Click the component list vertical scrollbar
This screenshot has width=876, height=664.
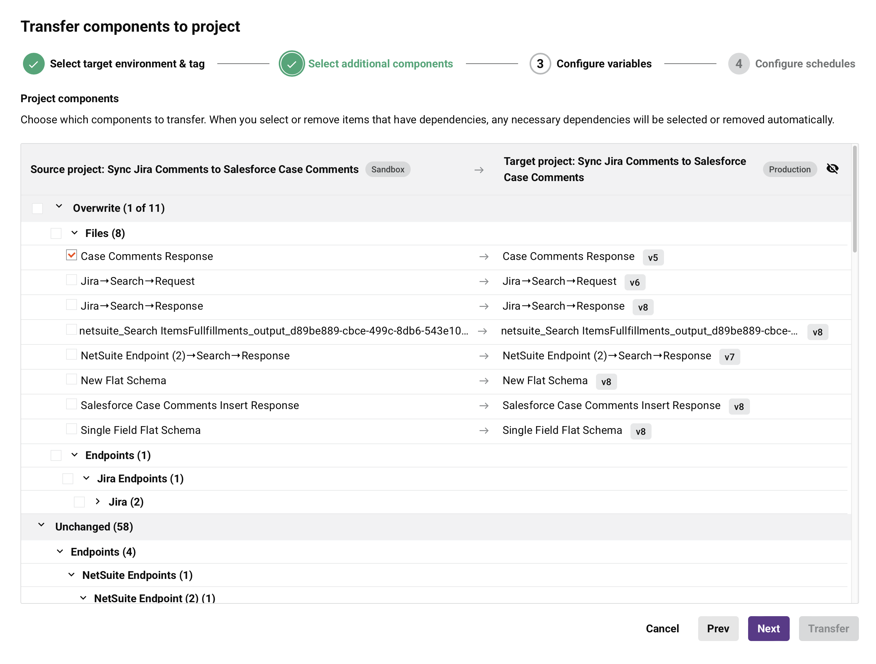click(x=855, y=198)
